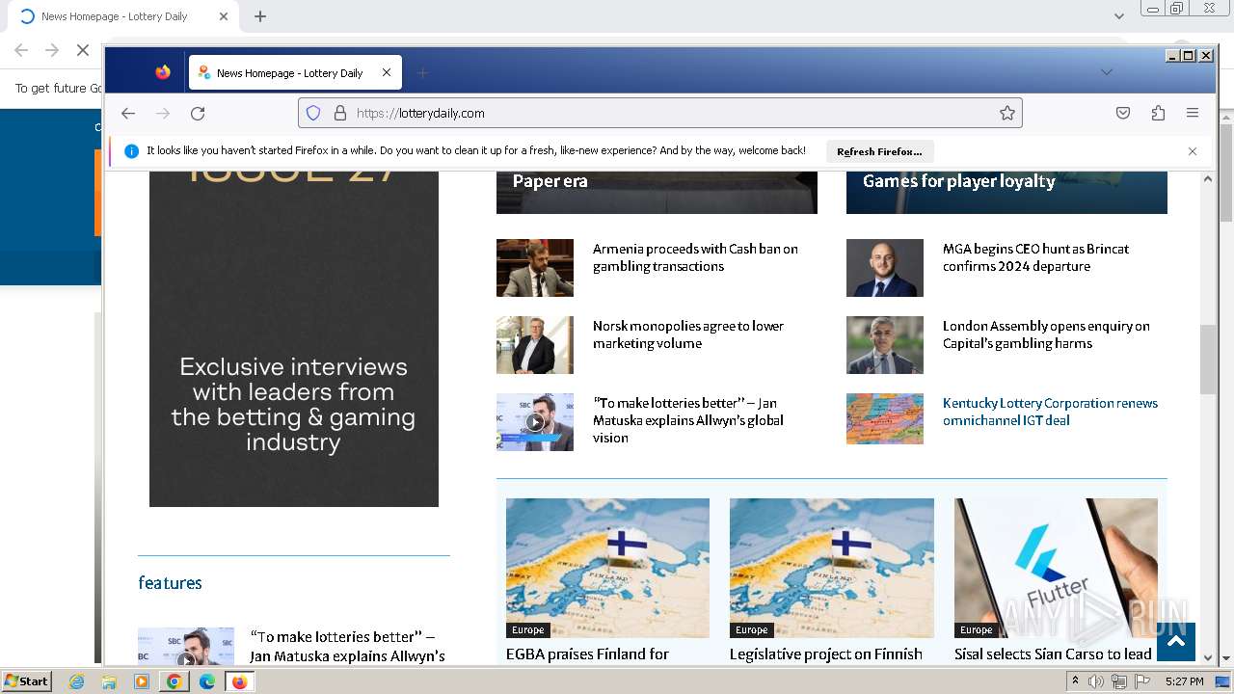Click the scrollbar up arrow in Firefox
Image resolution: width=1234 pixels, height=694 pixels.
1208,179
